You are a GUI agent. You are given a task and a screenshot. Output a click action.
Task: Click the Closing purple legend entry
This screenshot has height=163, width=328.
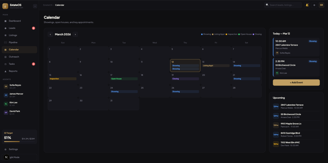coord(257,34)
